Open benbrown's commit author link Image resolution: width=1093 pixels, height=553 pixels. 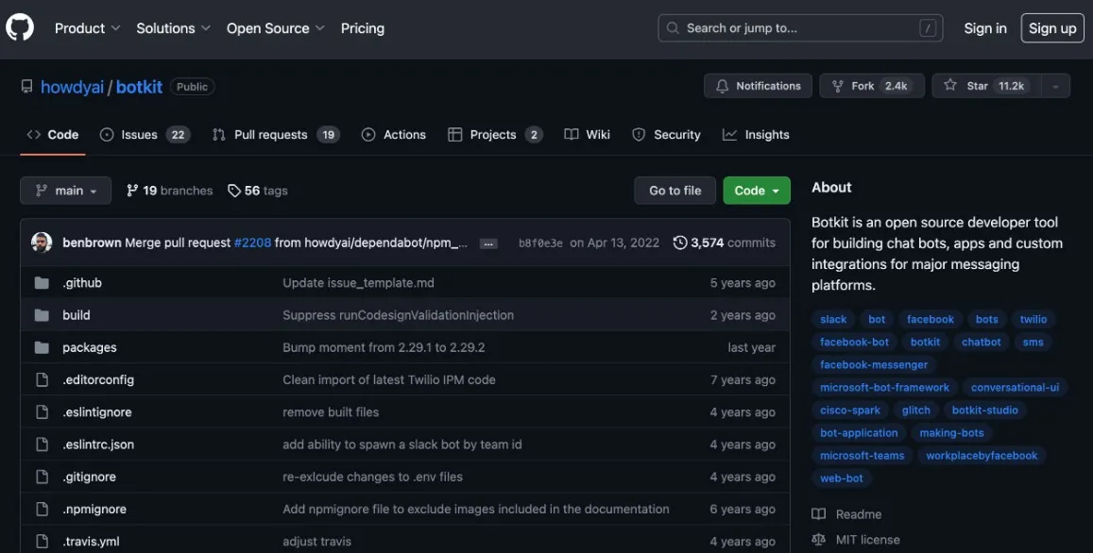(x=92, y=243)
